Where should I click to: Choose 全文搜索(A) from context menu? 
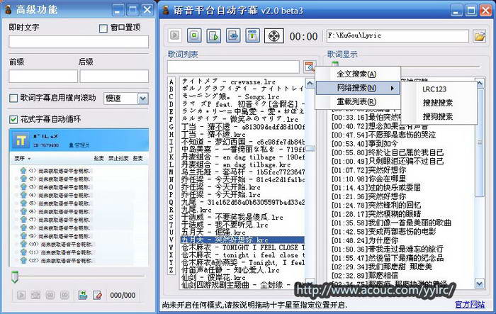pos(356,74)
